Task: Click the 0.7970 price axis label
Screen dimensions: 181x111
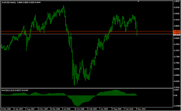Action: pyautogui.click(x=177, y=44)
